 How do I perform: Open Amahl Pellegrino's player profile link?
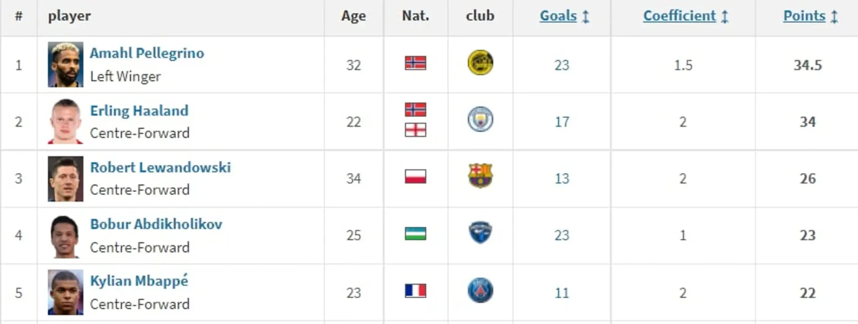(x=147, y=53)
